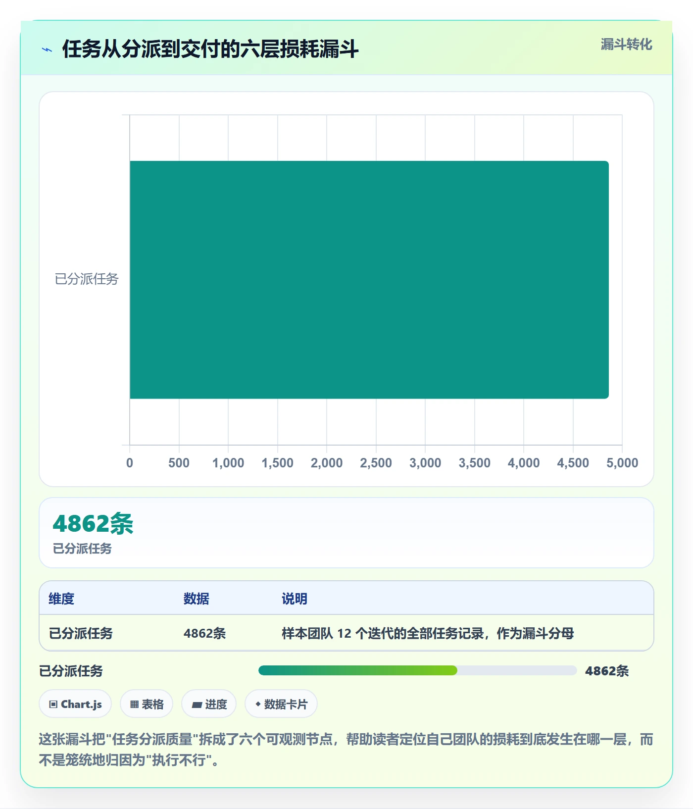This screenshot has width=693, height=809.
Task: Click the 维度 column header
Action: pyautogui.click(x=61, y=599)
